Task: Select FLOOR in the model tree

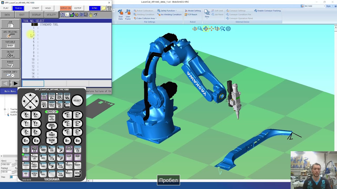Action: (13, 115)
